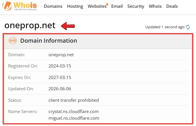Click the blue refresh icon
196x126 pixels.
(x=188, y=27)
